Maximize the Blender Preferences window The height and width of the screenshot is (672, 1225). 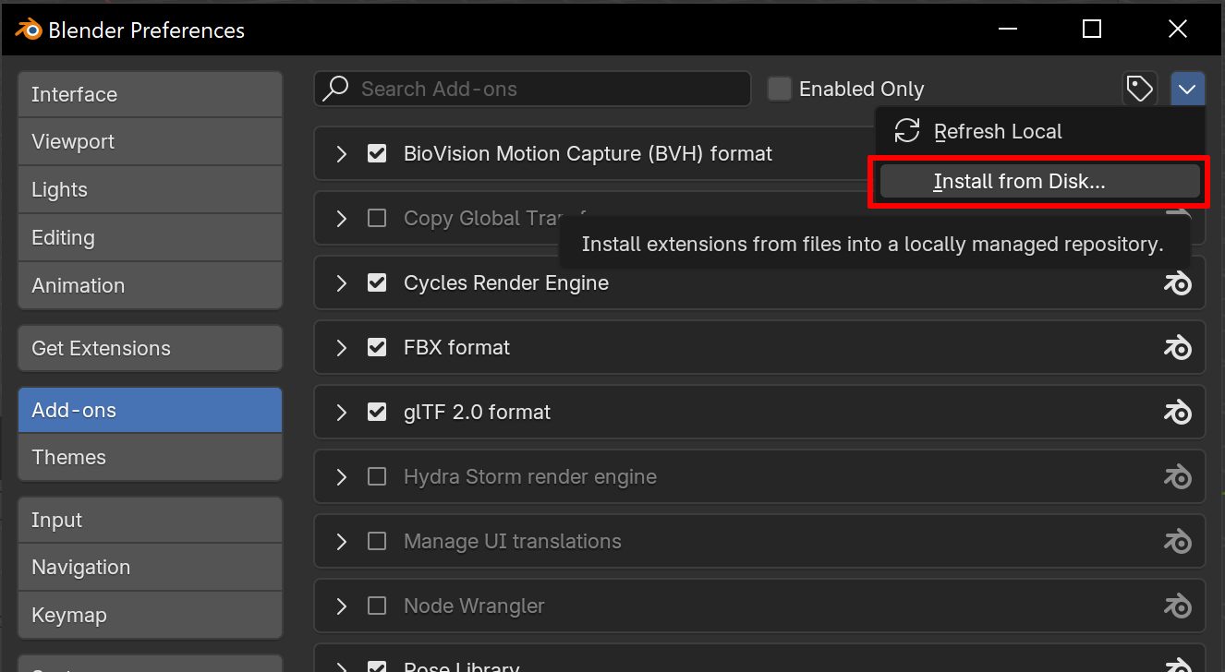(x=1092, y=30)
